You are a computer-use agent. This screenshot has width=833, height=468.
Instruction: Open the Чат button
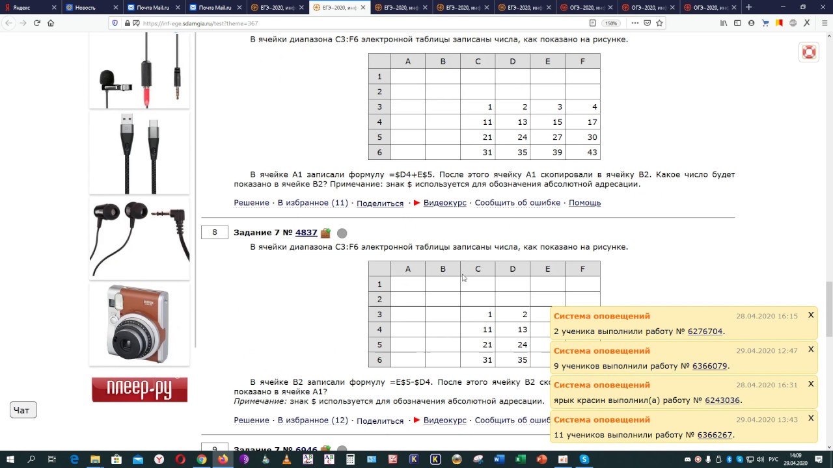[23, 410]
